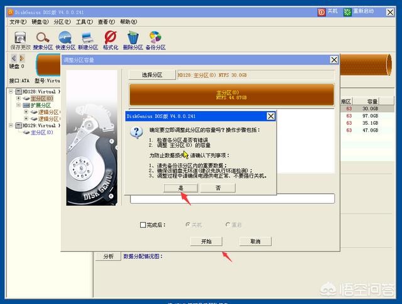Click the 30.0GB capacity cell
Image resolution: width=402 pixels, height=304 pixels.
point(370,109)
